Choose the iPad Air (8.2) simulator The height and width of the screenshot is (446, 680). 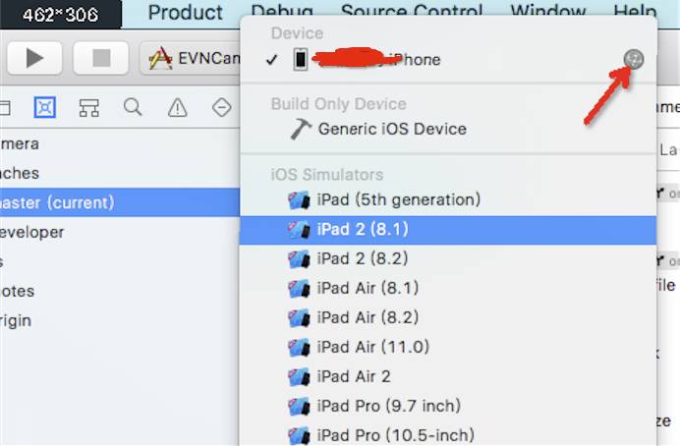point(448,317)
